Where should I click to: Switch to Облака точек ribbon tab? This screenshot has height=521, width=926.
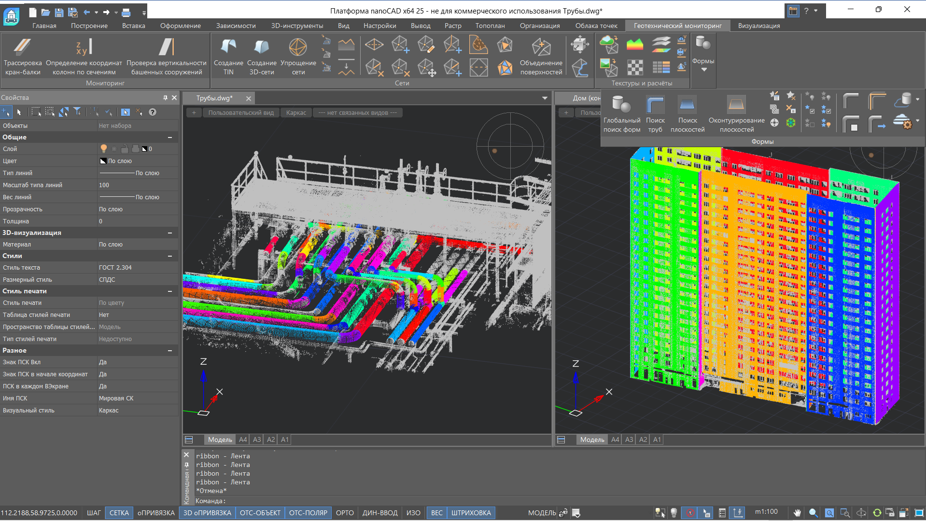tap(596, 26)
